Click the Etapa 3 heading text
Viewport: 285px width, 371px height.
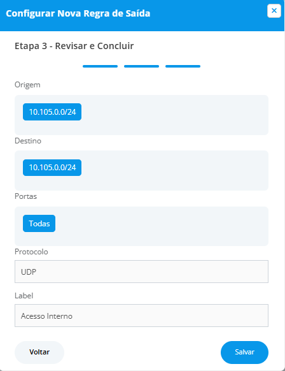click(74, 46)
